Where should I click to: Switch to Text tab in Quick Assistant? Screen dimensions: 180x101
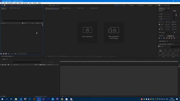165,50
